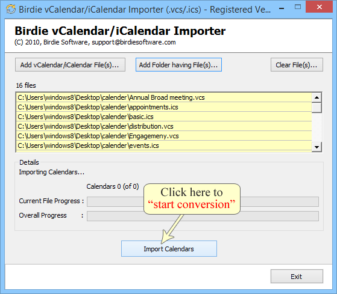
Task: Click the file list scrollbar thumb
Action: click(x=317, y=108)
